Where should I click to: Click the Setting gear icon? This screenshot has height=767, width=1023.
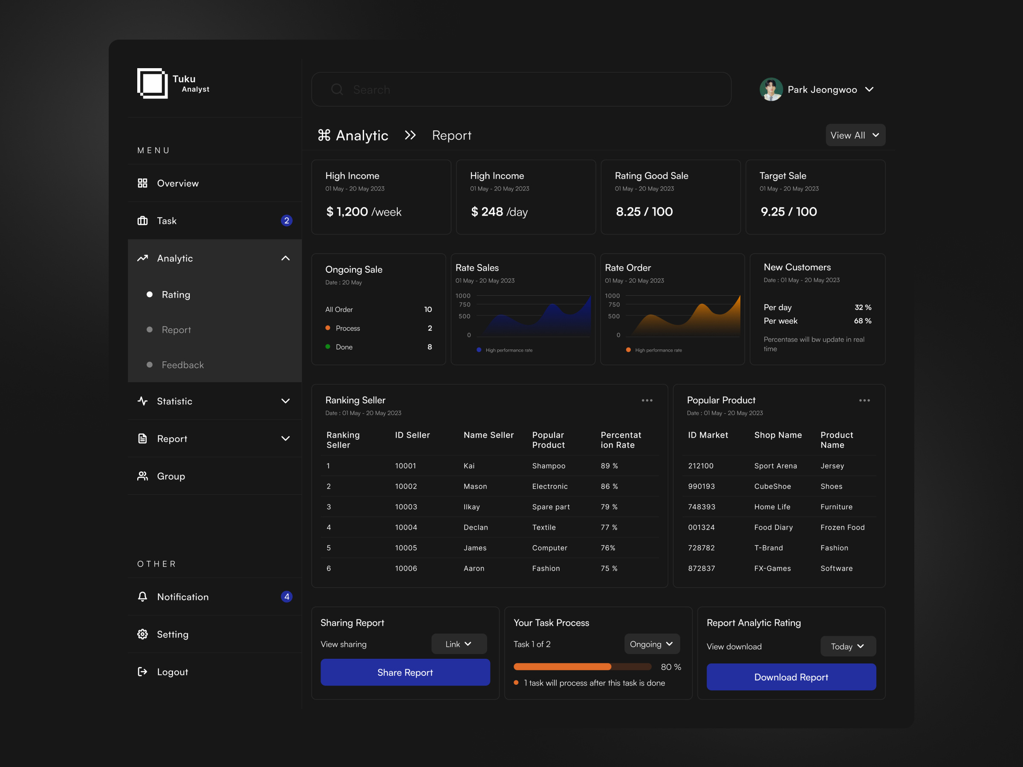(x=142, y=634)
